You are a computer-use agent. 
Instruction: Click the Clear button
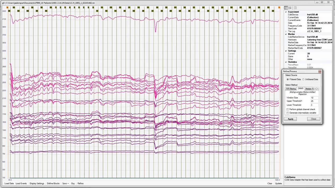pos(270,184)
